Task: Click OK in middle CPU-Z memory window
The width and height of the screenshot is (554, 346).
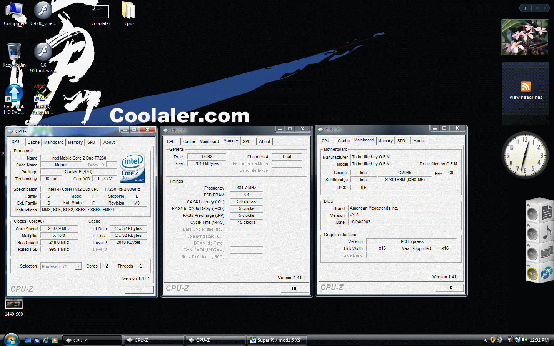Action: coord(295,288)
